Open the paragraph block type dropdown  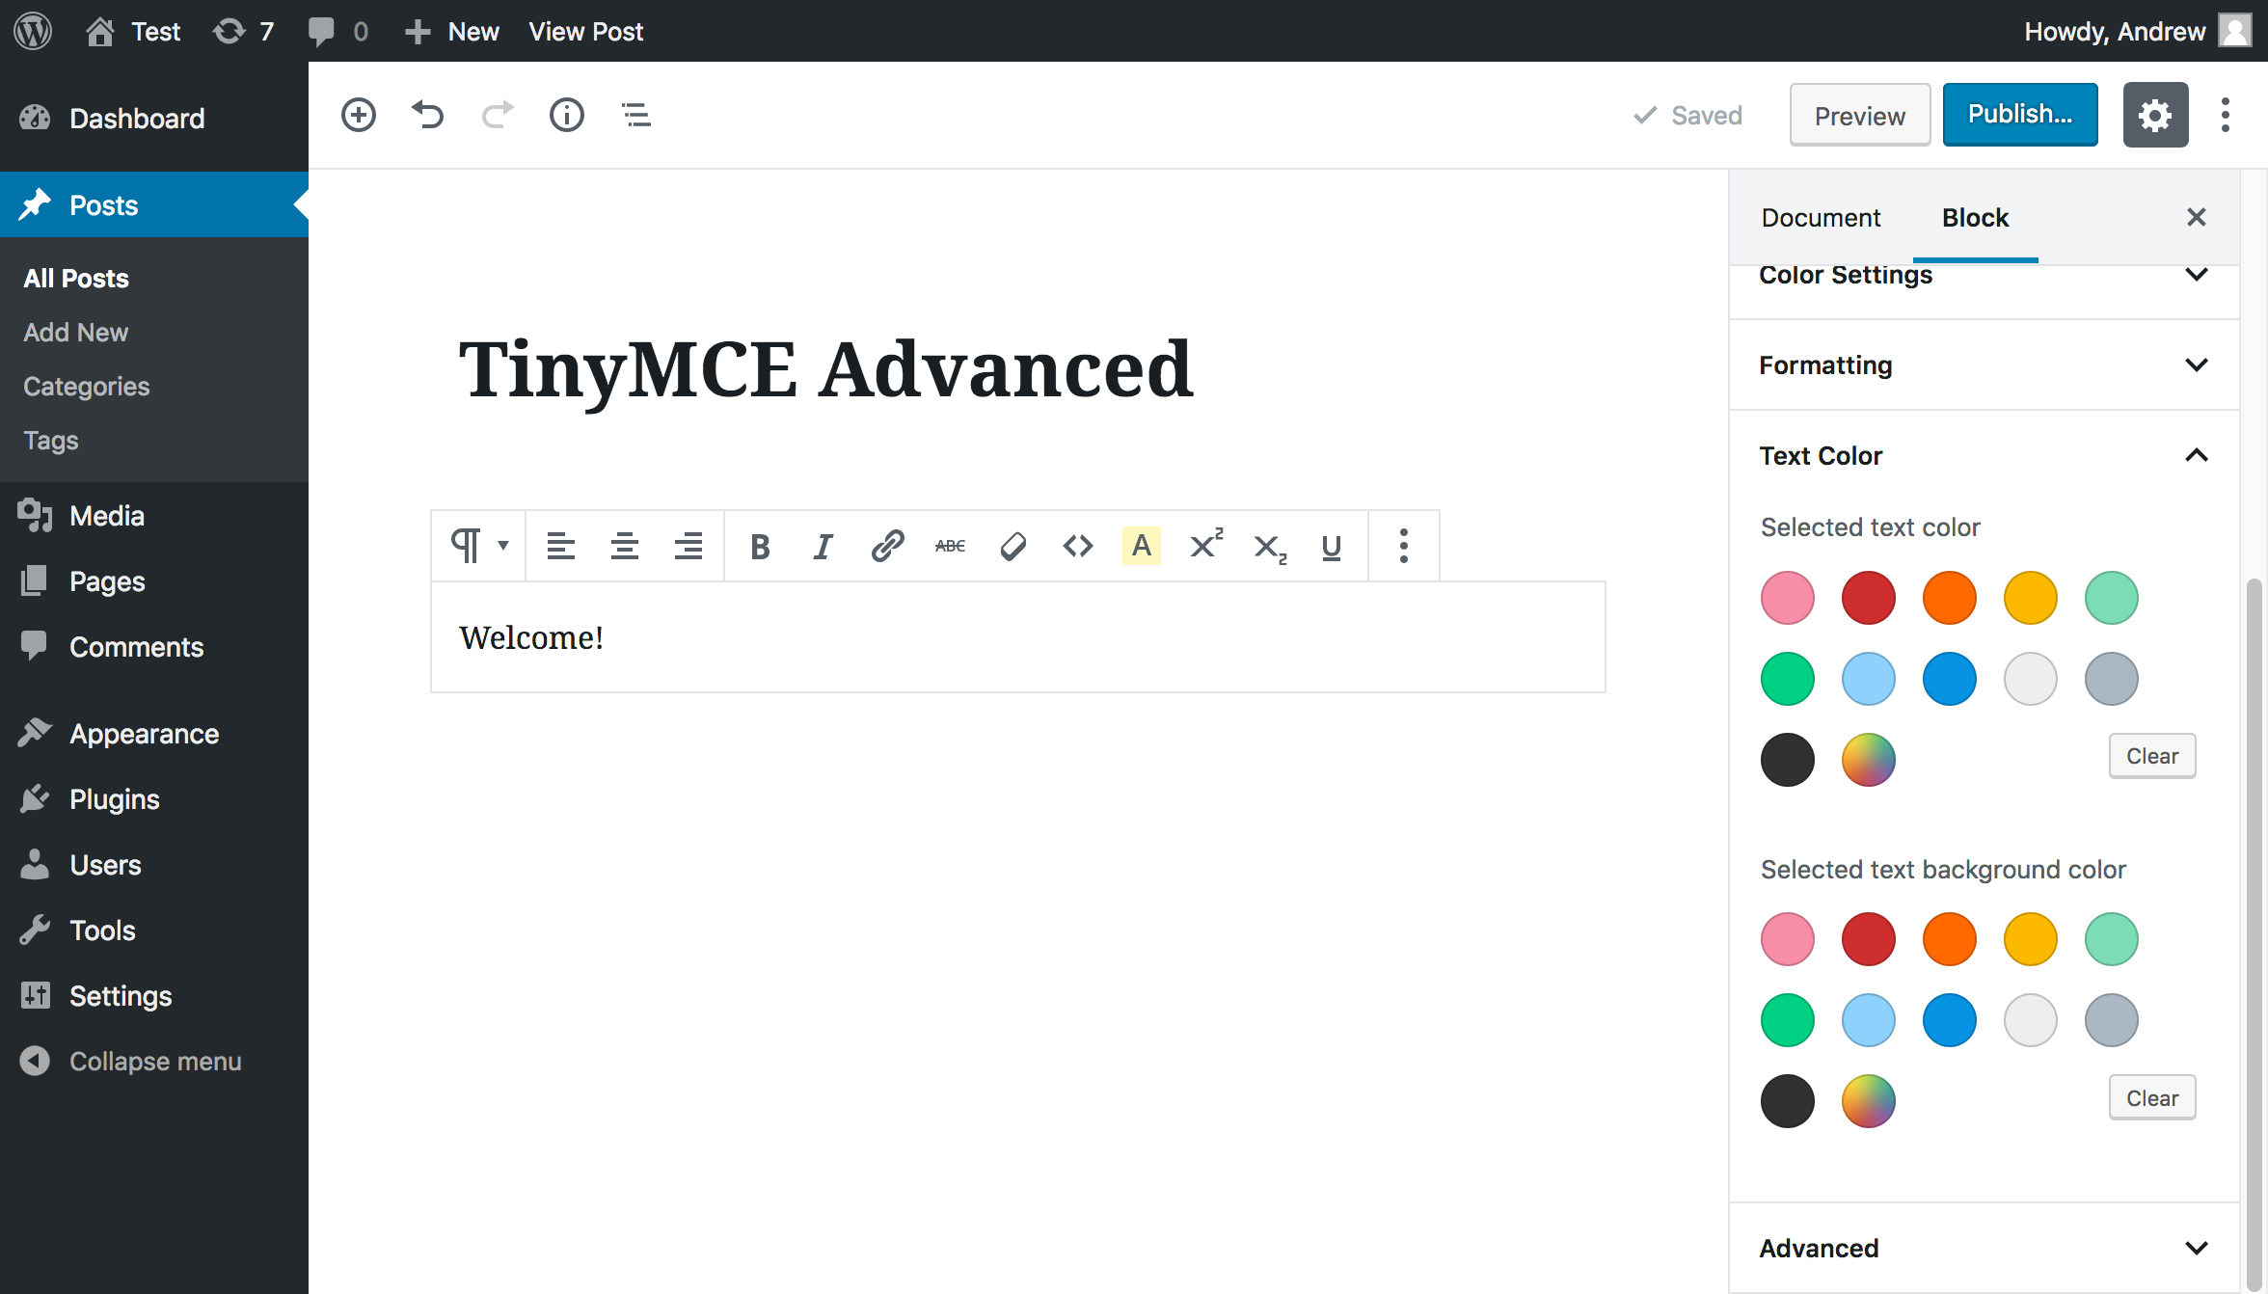(478, 546)
